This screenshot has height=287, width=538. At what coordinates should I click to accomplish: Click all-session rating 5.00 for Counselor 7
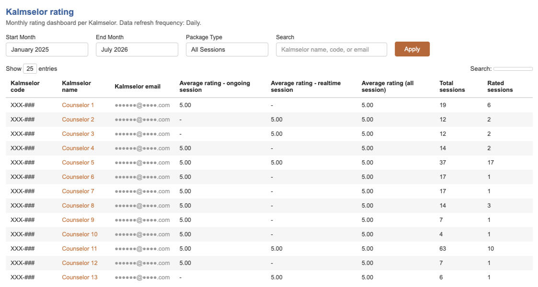click(x=367, y=191)
